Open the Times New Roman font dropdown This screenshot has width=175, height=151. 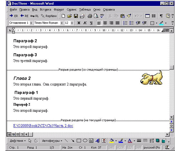(62, 23)
